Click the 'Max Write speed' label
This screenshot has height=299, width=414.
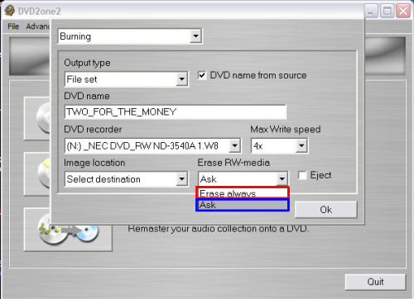coord(286,130)
